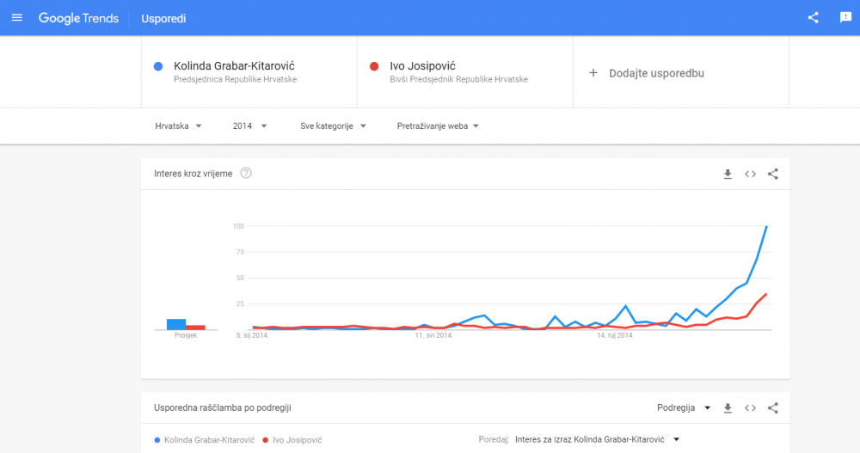The height and width of the screenshot is (453, 860).
Task: Download the subregion breakdown data
Action: pyautogui.click(x=728, y=408)
